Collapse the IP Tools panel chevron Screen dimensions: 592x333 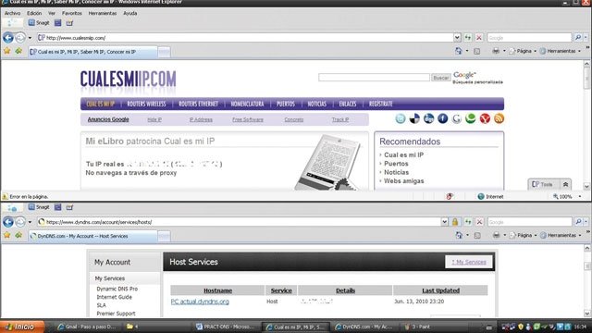[x=565, y=184]
